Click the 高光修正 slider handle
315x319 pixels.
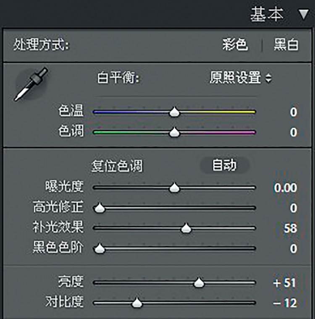(100, 208)
